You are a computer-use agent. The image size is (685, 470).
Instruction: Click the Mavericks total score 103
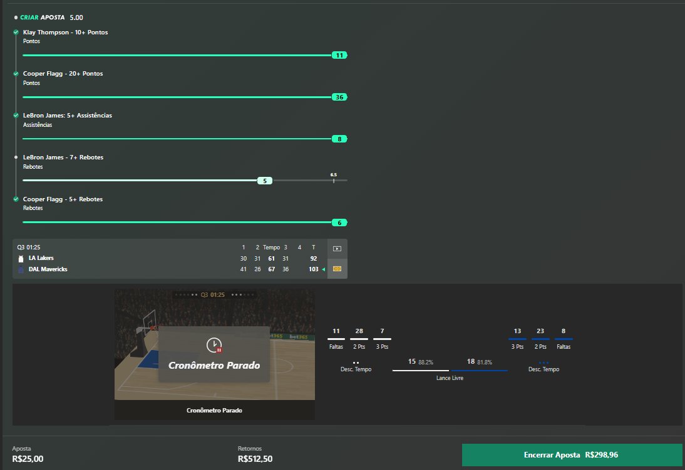click(x=314, y=269)
